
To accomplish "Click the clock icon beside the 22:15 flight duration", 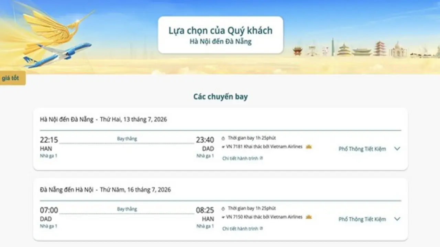I will tap(224, 138).
